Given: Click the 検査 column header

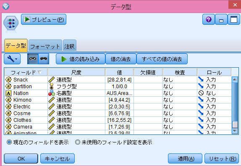Looking at the screenshot, I should (x=180, y=72).
